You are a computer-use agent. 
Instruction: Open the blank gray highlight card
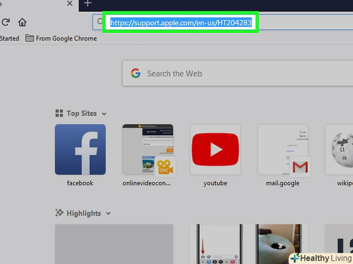[x=114, y=244]
